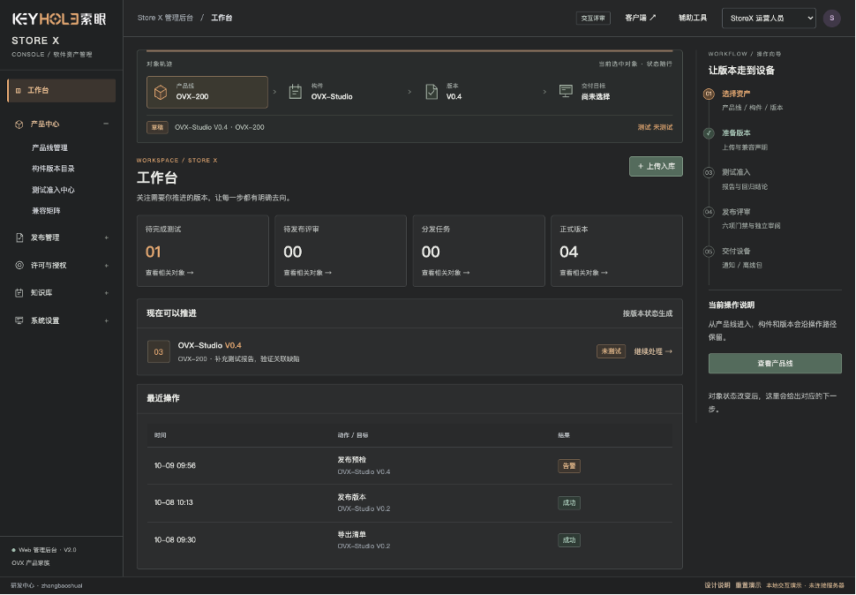Open 辅助工具 in the top bar

(693, 18)
